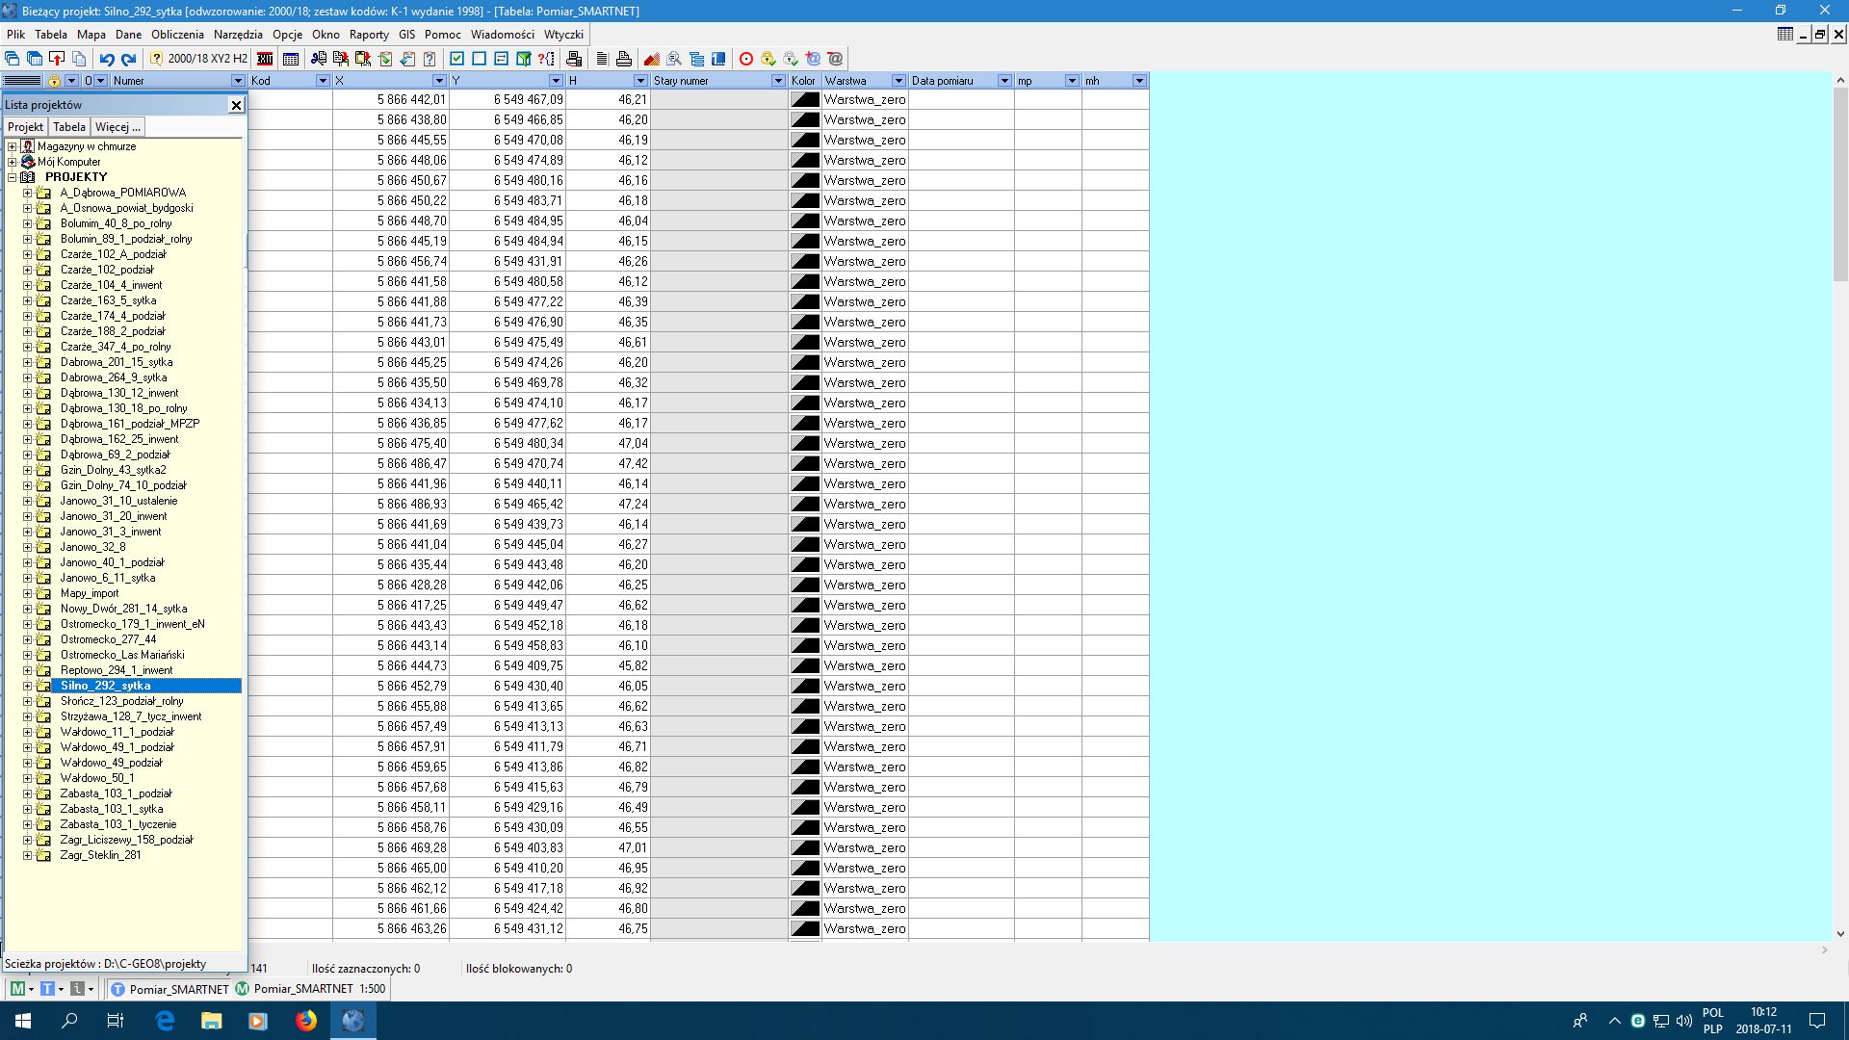This screenshot has width=1849, height=1040.
Task: Click the 2000/18 XY2 H2 coordinate system button
Action: pos(198,59)
